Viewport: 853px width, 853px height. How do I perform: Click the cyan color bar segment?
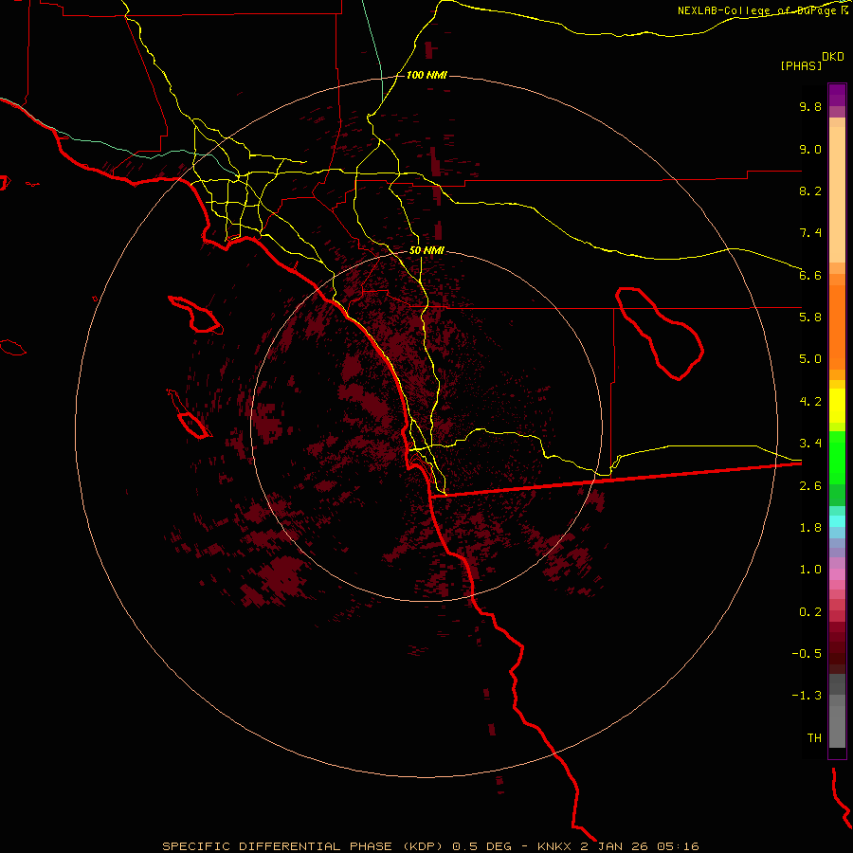coord(837,521)
